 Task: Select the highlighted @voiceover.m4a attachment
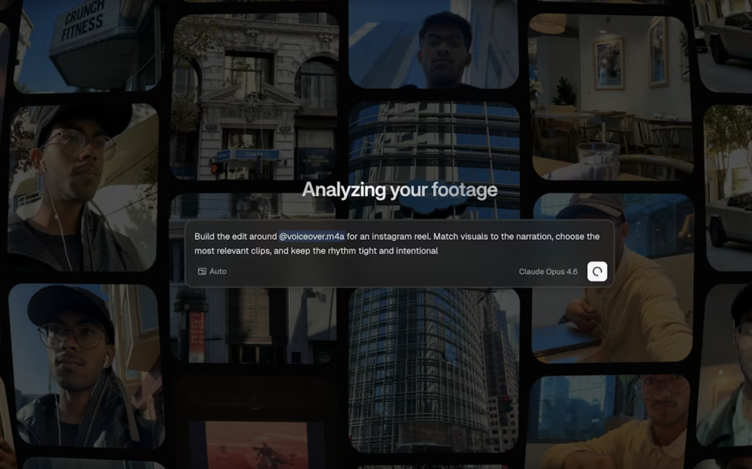312,236
